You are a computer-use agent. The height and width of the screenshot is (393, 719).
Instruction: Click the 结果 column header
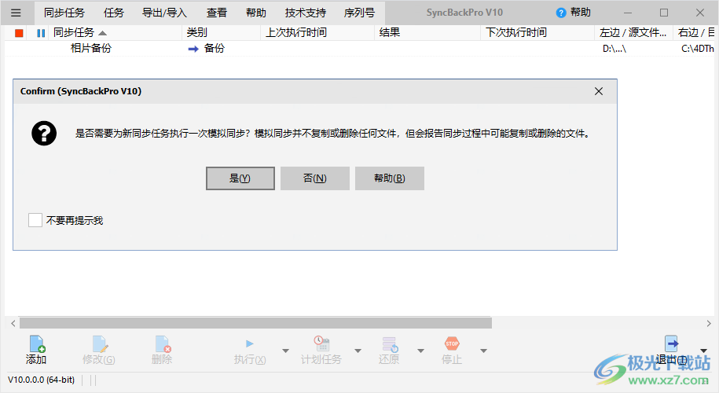427,32
